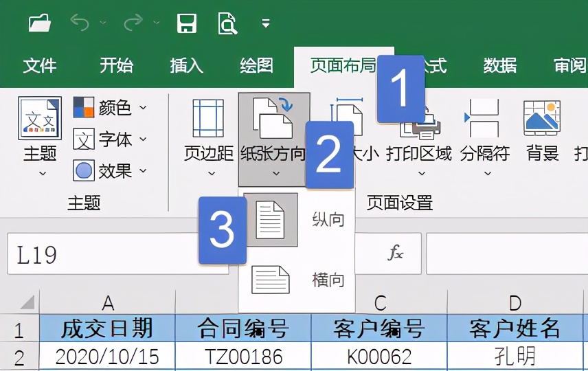The width and height of the screenshot is (588, 371).
Task: Select the 页面布局 tab
Action: 343,66
